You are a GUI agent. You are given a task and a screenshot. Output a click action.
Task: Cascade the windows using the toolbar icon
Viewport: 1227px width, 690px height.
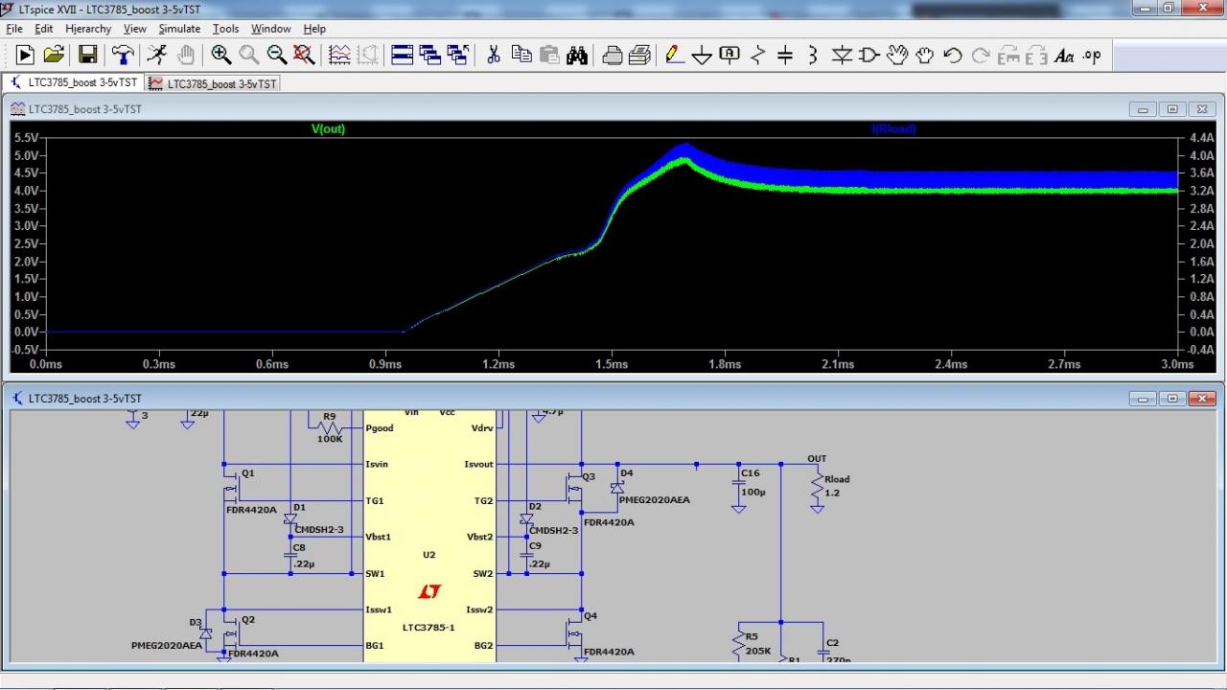(x=430, y=55)
